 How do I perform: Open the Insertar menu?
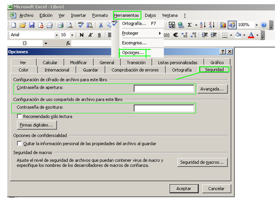click(79, 16)
